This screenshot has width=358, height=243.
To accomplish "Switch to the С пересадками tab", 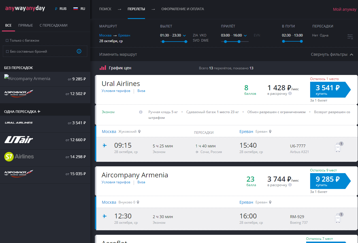I will pos(54,25).
